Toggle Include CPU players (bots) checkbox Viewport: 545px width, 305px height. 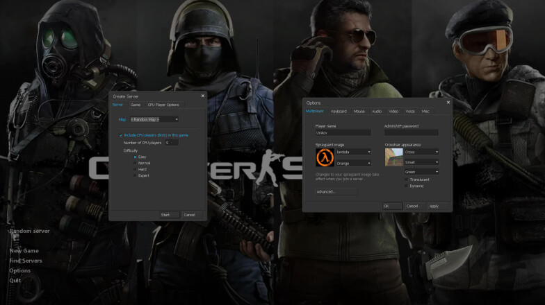[x=121, y=135]
